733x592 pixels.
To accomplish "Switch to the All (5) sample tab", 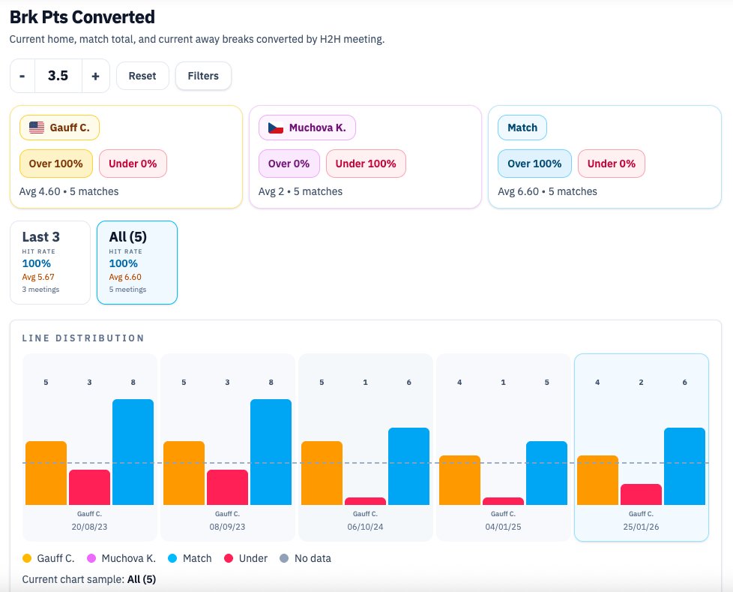I will (137, 261).
